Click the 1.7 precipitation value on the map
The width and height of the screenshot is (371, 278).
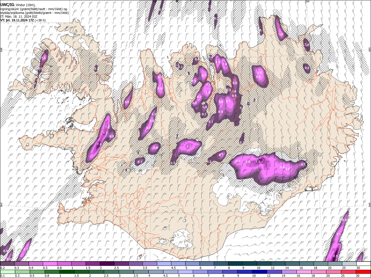pos(105,133)
